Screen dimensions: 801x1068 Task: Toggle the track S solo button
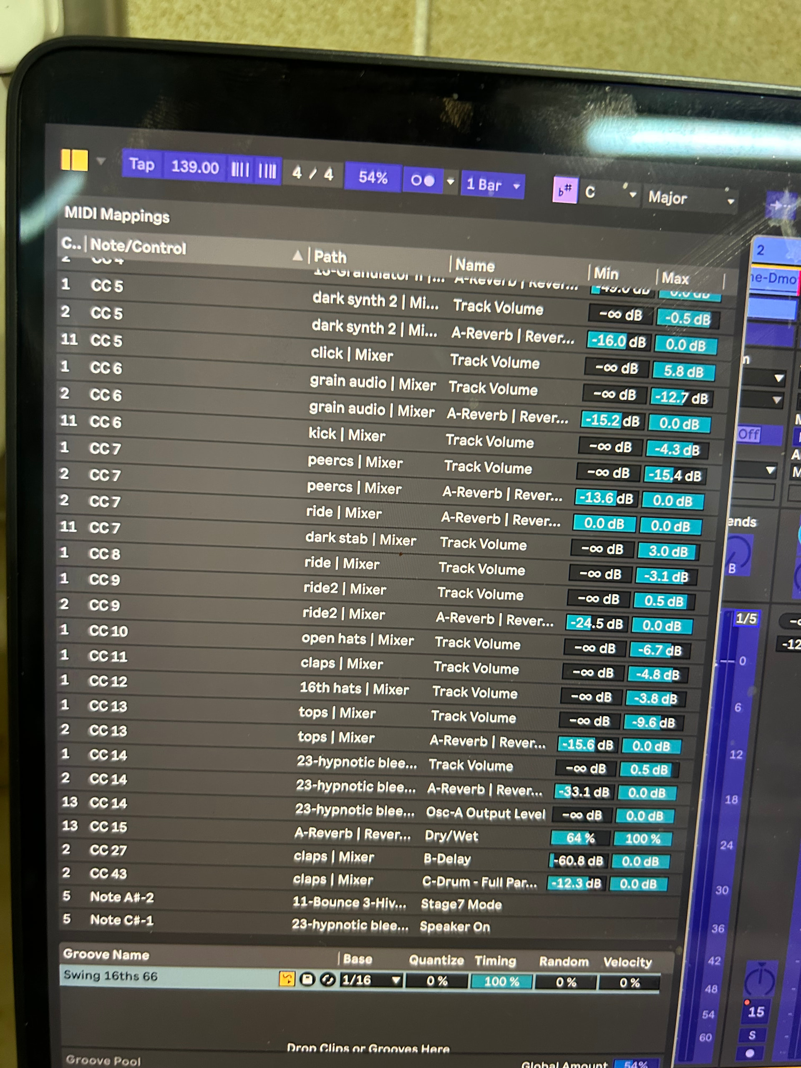pyautogui.click(x=752, y=1035)
